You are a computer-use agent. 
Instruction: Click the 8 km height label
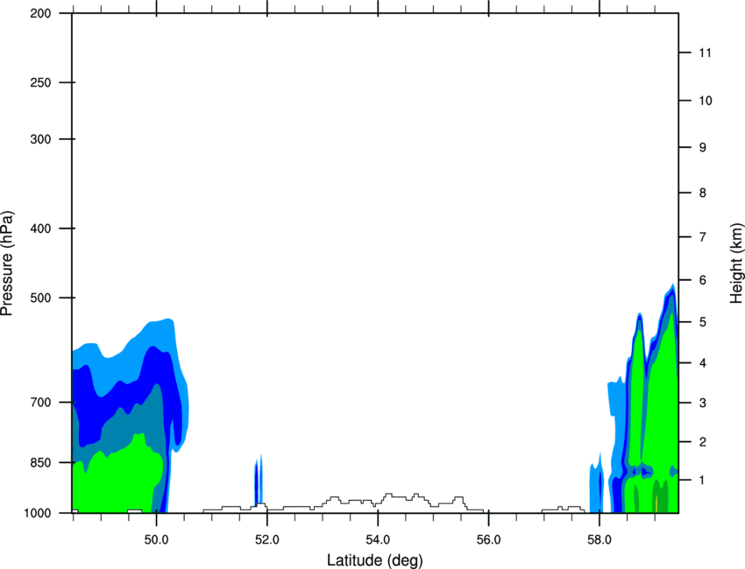(703, 193)
